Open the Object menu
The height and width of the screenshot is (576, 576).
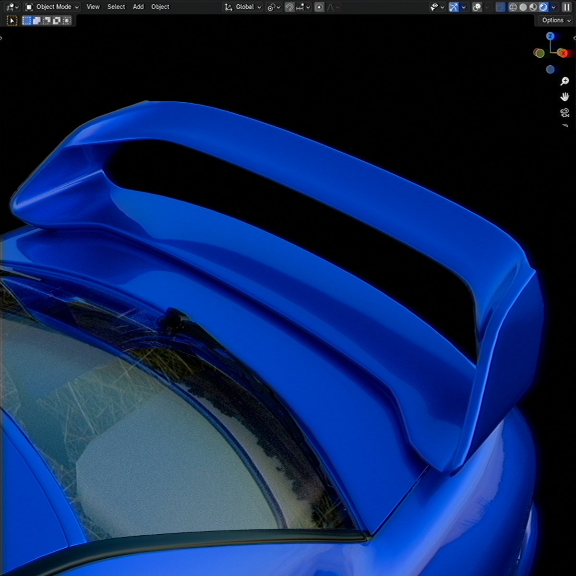click(x=160, y=7)
